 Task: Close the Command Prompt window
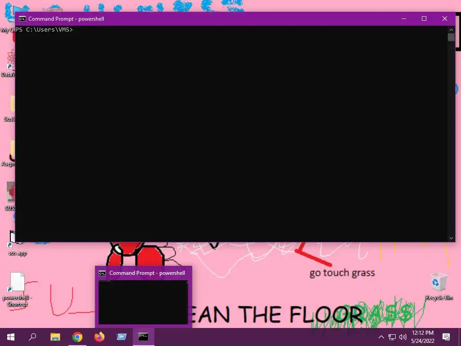click(444, 18)
